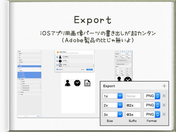This screenshot has width=176, height=132.
Task: Select the person icon on the canvas
Action: (x=68, y=83)
